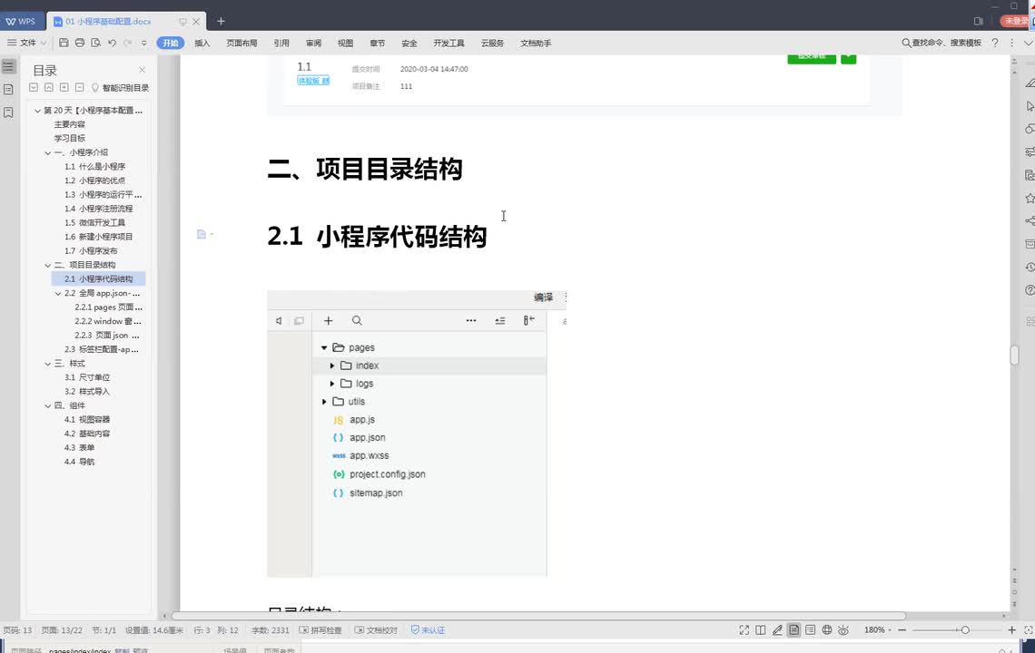Select the chapter navigation sidebar icon

coord(8,89)
